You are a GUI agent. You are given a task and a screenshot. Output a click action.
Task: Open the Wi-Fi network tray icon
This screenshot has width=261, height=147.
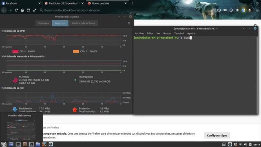pyautogui.click(x=240, y=144)
